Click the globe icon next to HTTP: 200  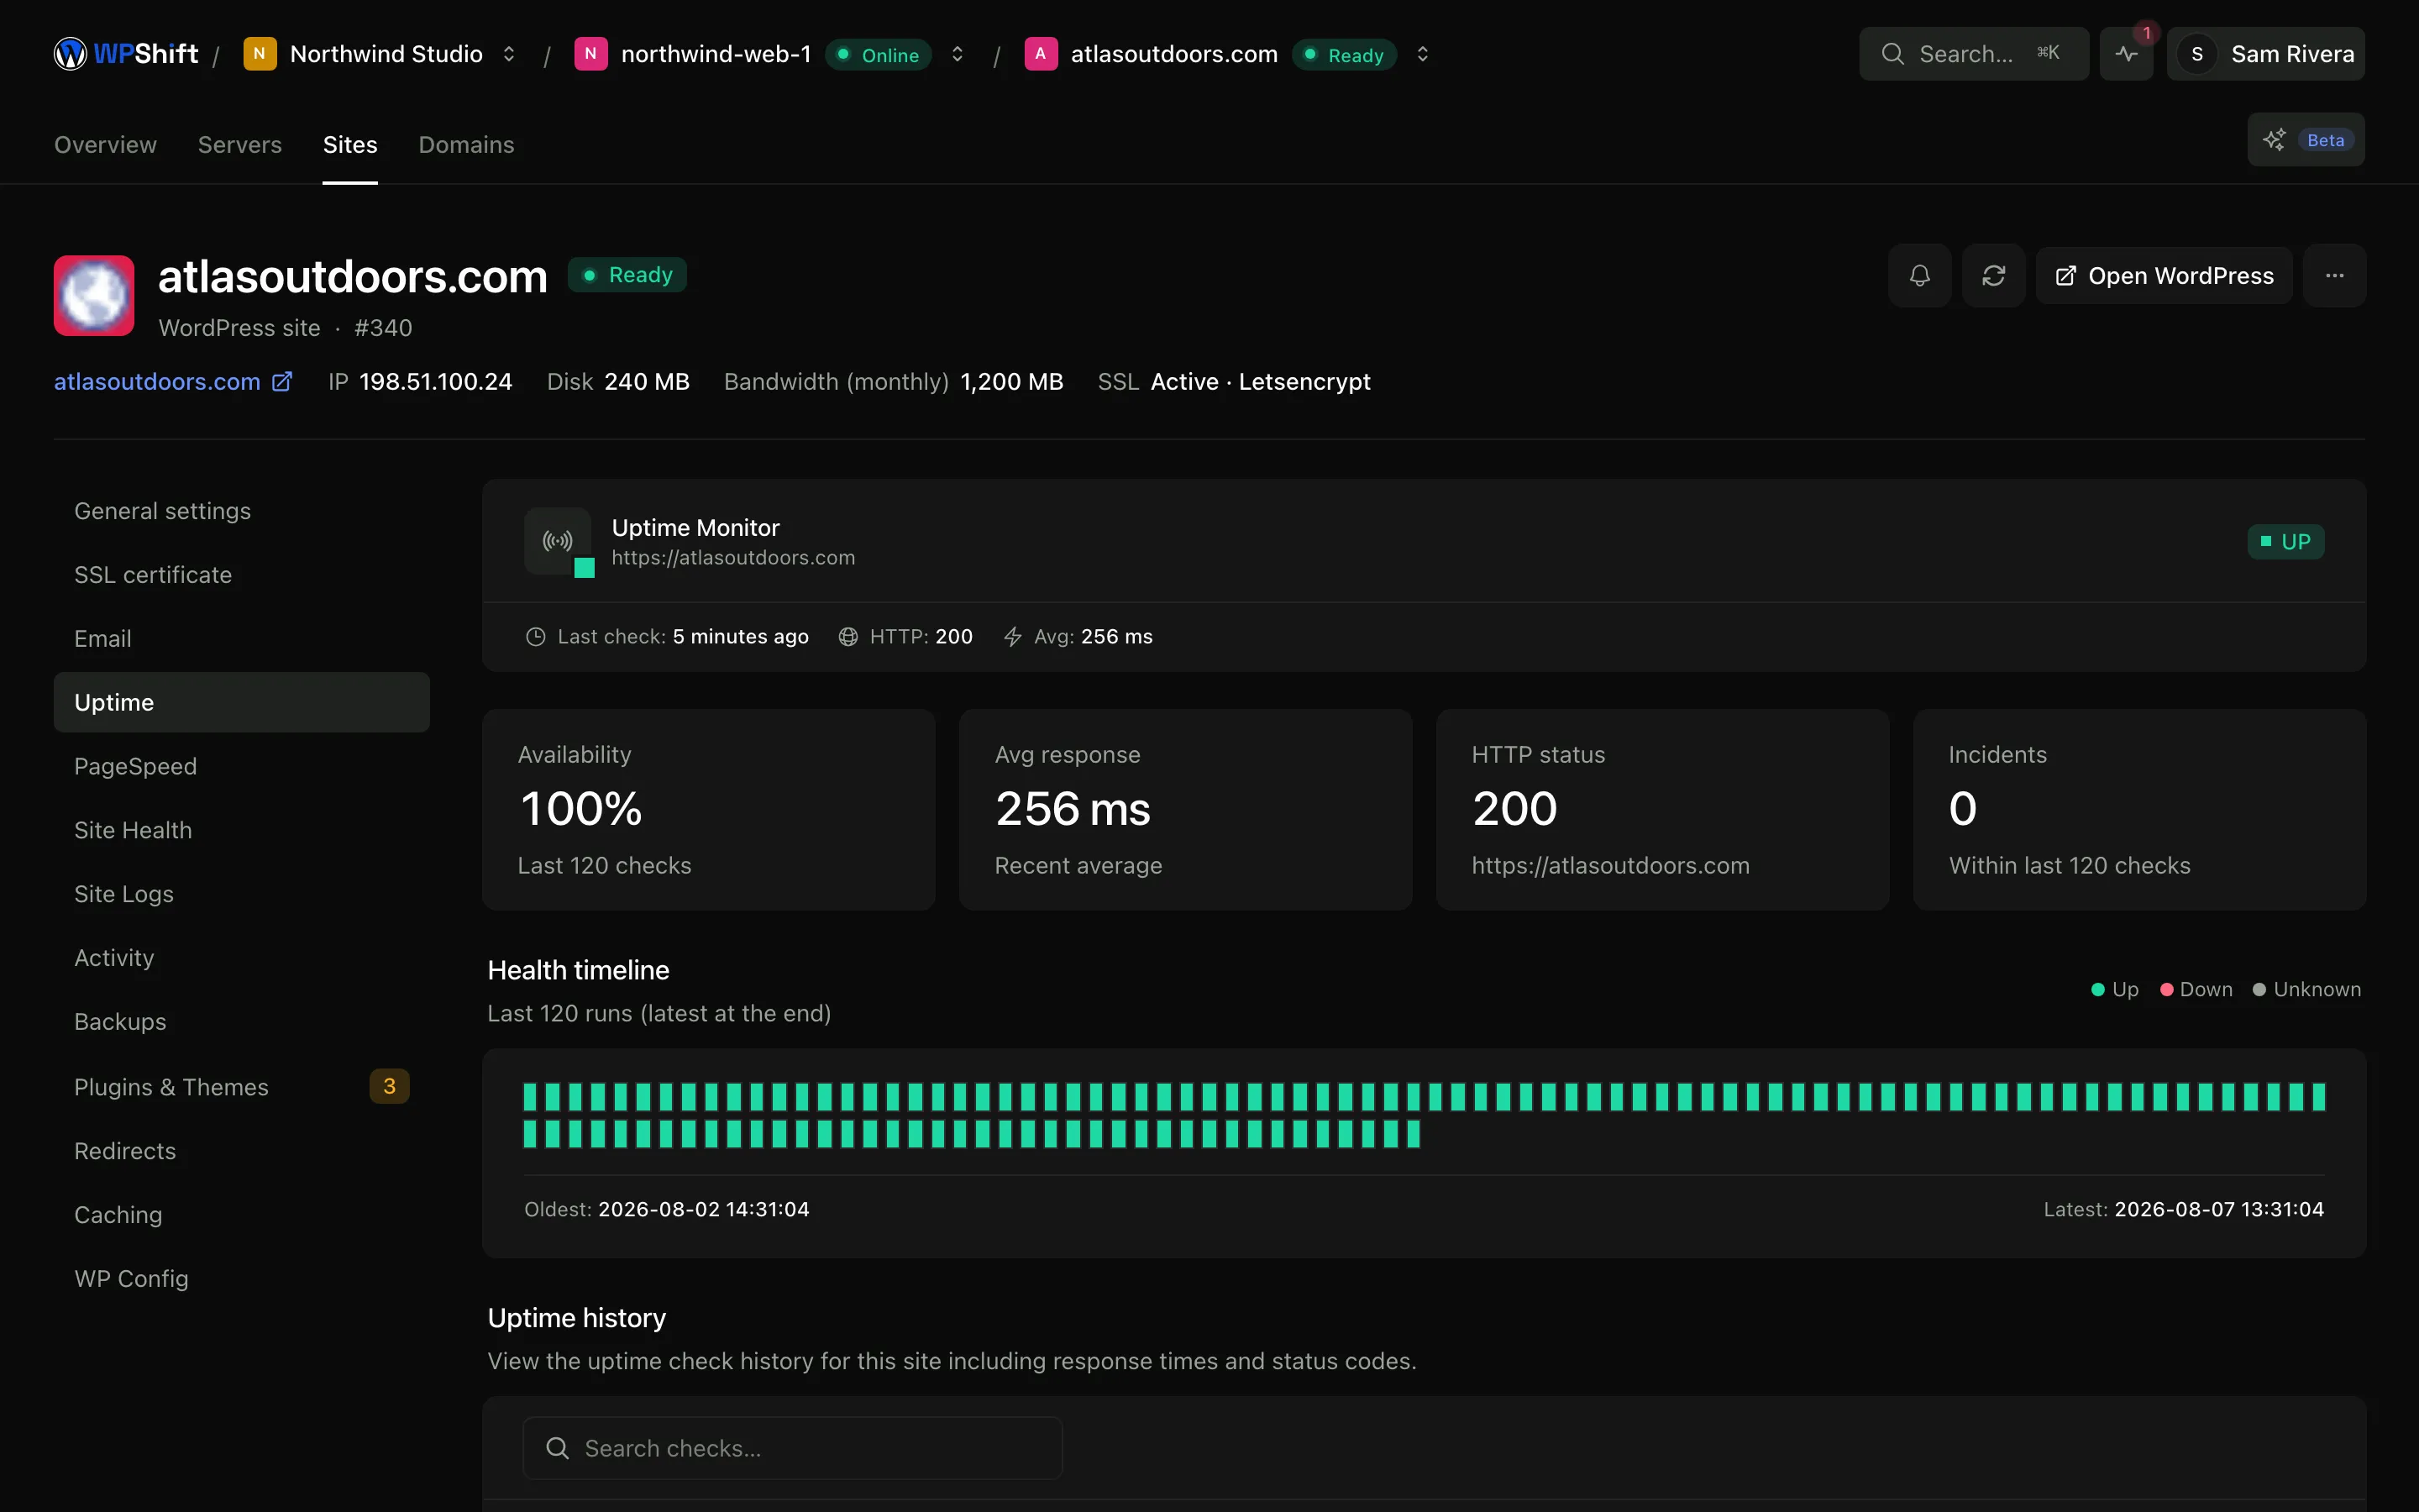click(847, 637)
